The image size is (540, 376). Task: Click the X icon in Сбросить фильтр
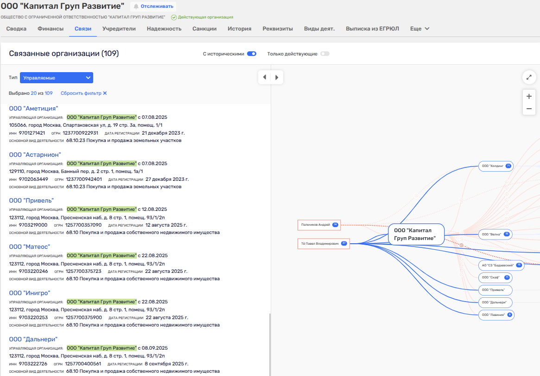[105, 93]
